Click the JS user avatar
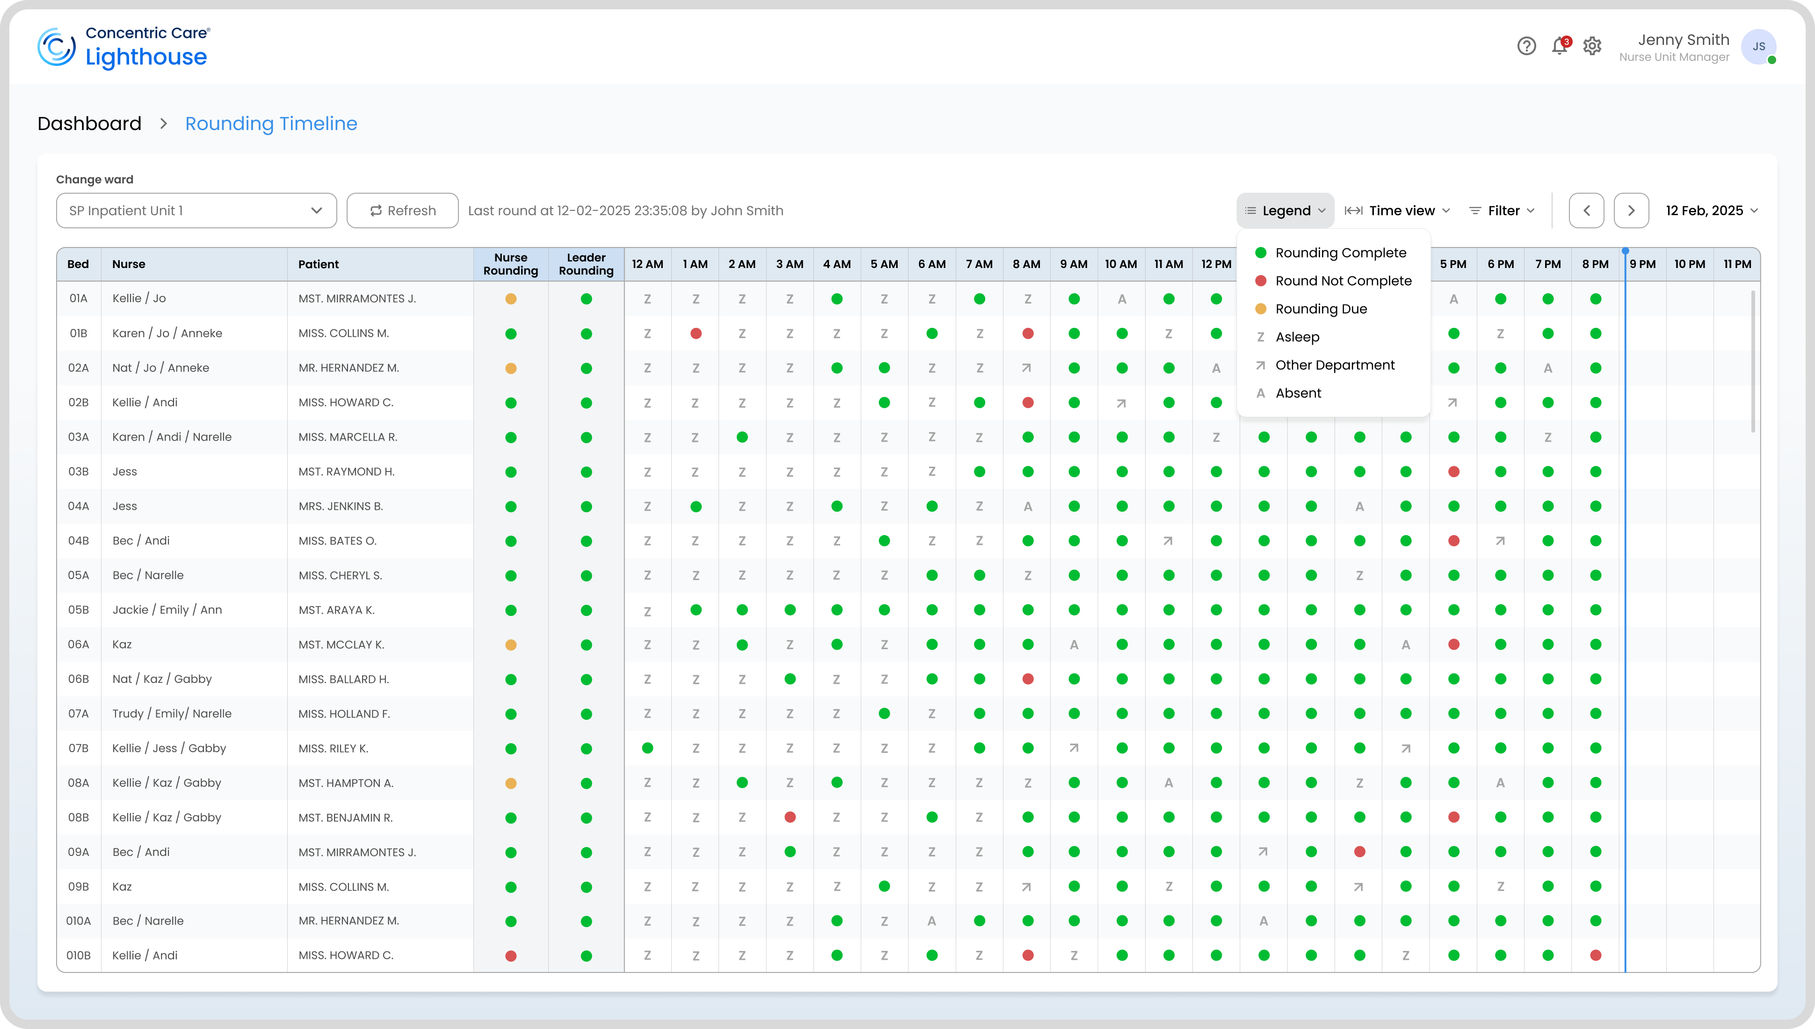This screenshot has width=1815, height=1029. 1758,47
